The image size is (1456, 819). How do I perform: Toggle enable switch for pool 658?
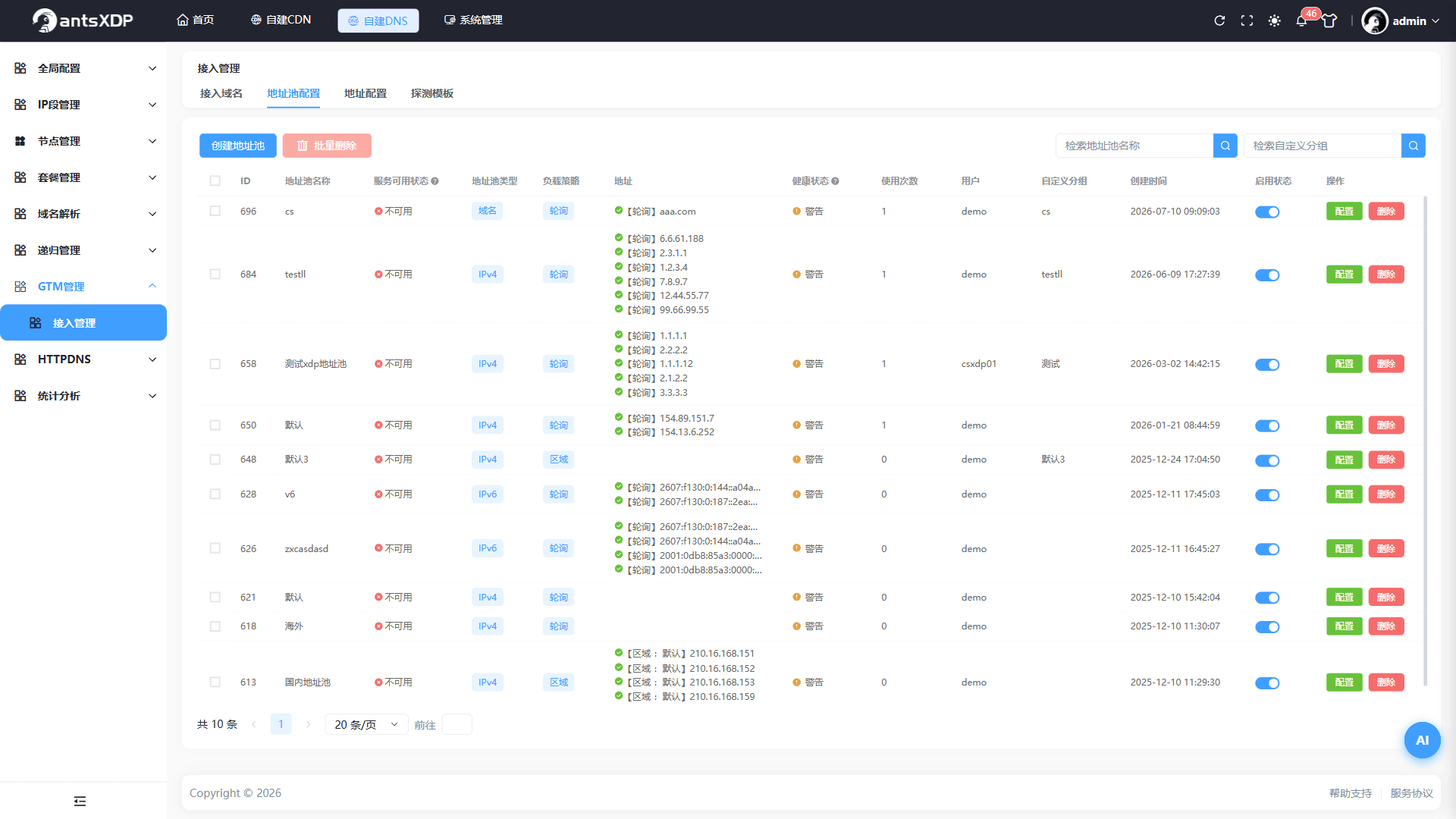[1267, 365]
